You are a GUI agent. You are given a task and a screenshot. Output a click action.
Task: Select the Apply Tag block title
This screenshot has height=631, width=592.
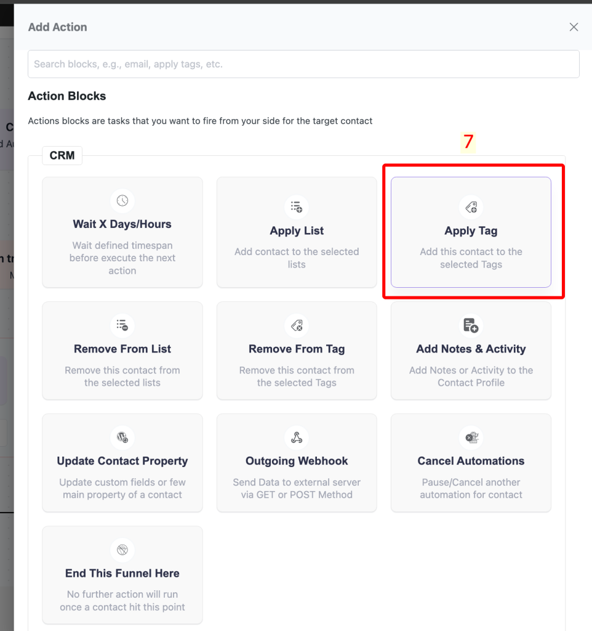(x=471, y=231)
